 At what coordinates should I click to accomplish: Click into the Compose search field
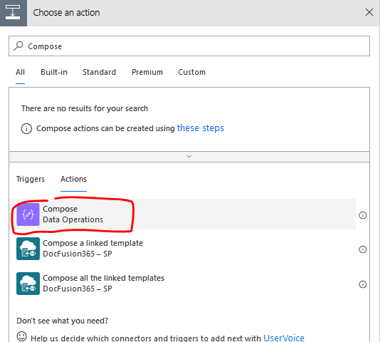pyautogui.click(x=189, y=46)
